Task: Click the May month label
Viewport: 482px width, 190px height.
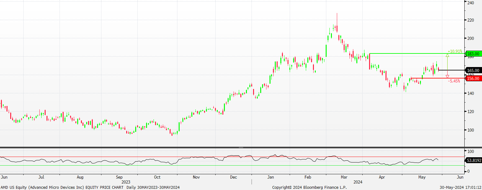Action: 422,177
